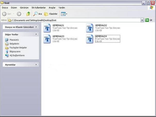156x117 pixels.
Task: Expand Dosya ve Klasör Görevleri panel
Action: coord(36,27)
